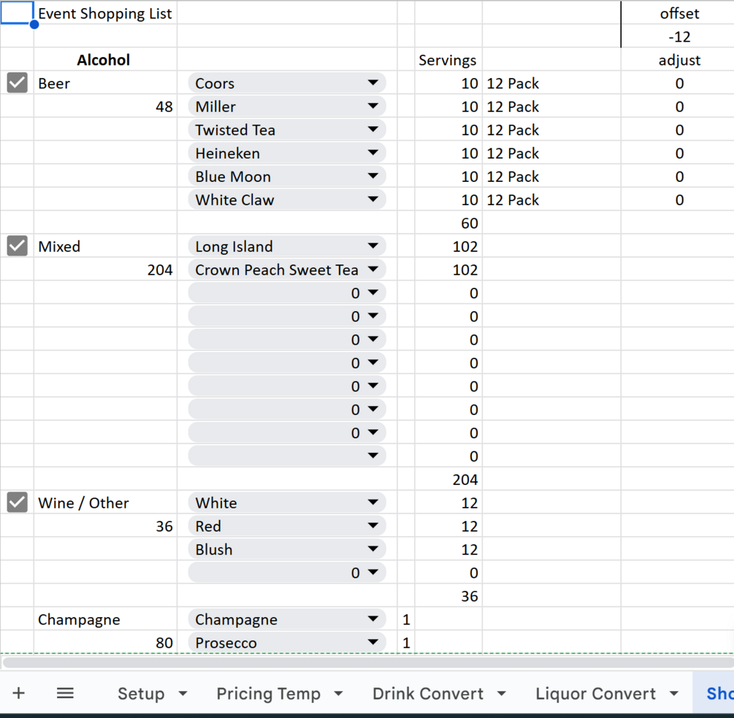734x718 pixels.
Task: Expand Crown Peach Sweet Tea dropdown
Action: pos(287,270)
